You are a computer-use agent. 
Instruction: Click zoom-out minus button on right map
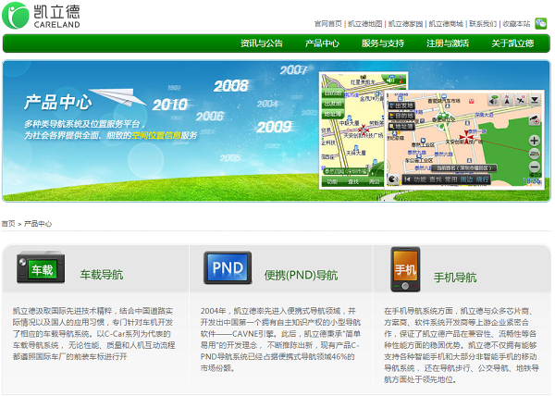click(x=534, y=167)
